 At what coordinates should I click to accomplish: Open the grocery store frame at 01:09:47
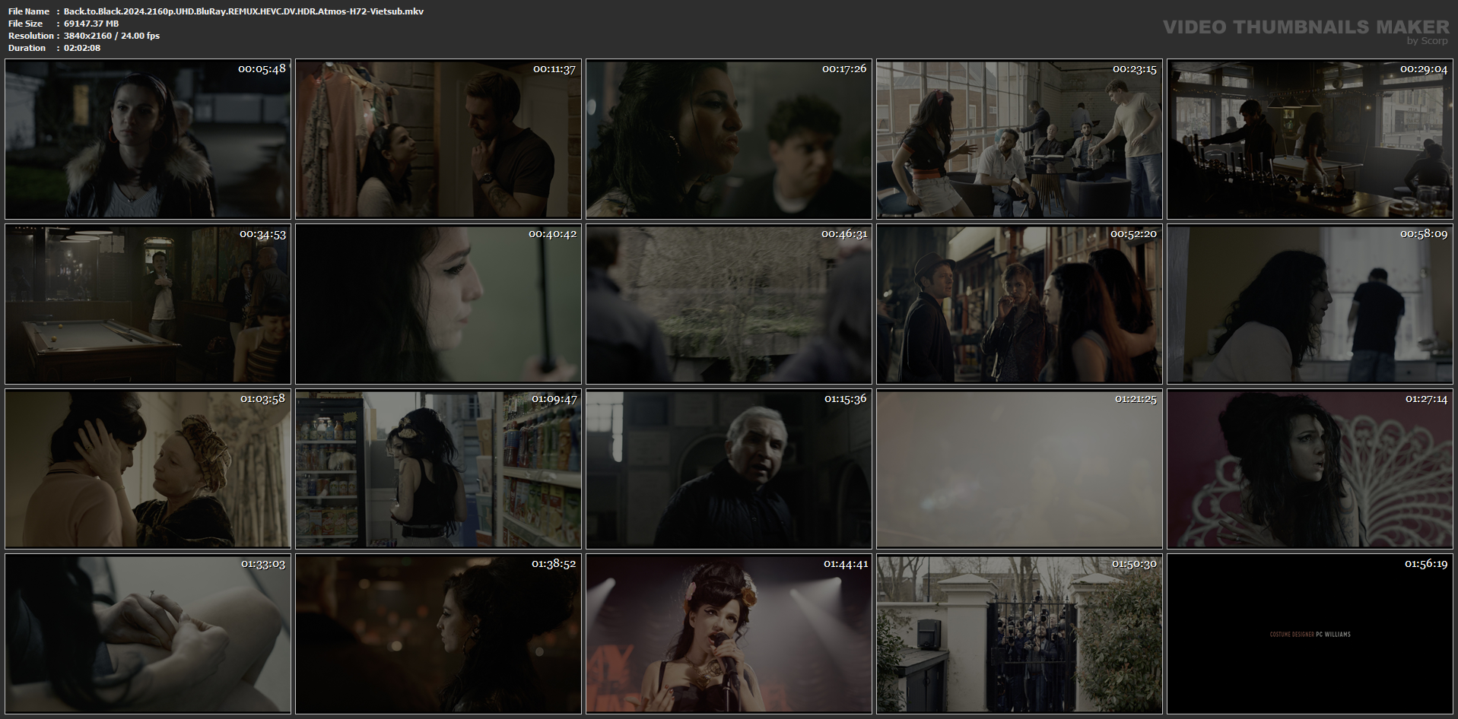pyautogui.click(x=438, y=469)
